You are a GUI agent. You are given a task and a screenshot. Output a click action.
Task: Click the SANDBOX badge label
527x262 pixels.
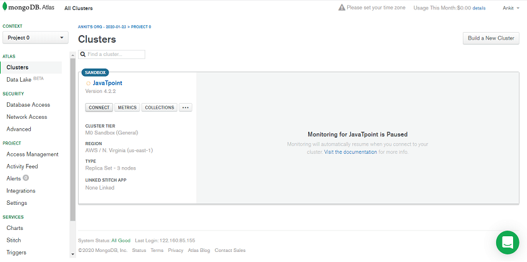click(x=95, y=72)
